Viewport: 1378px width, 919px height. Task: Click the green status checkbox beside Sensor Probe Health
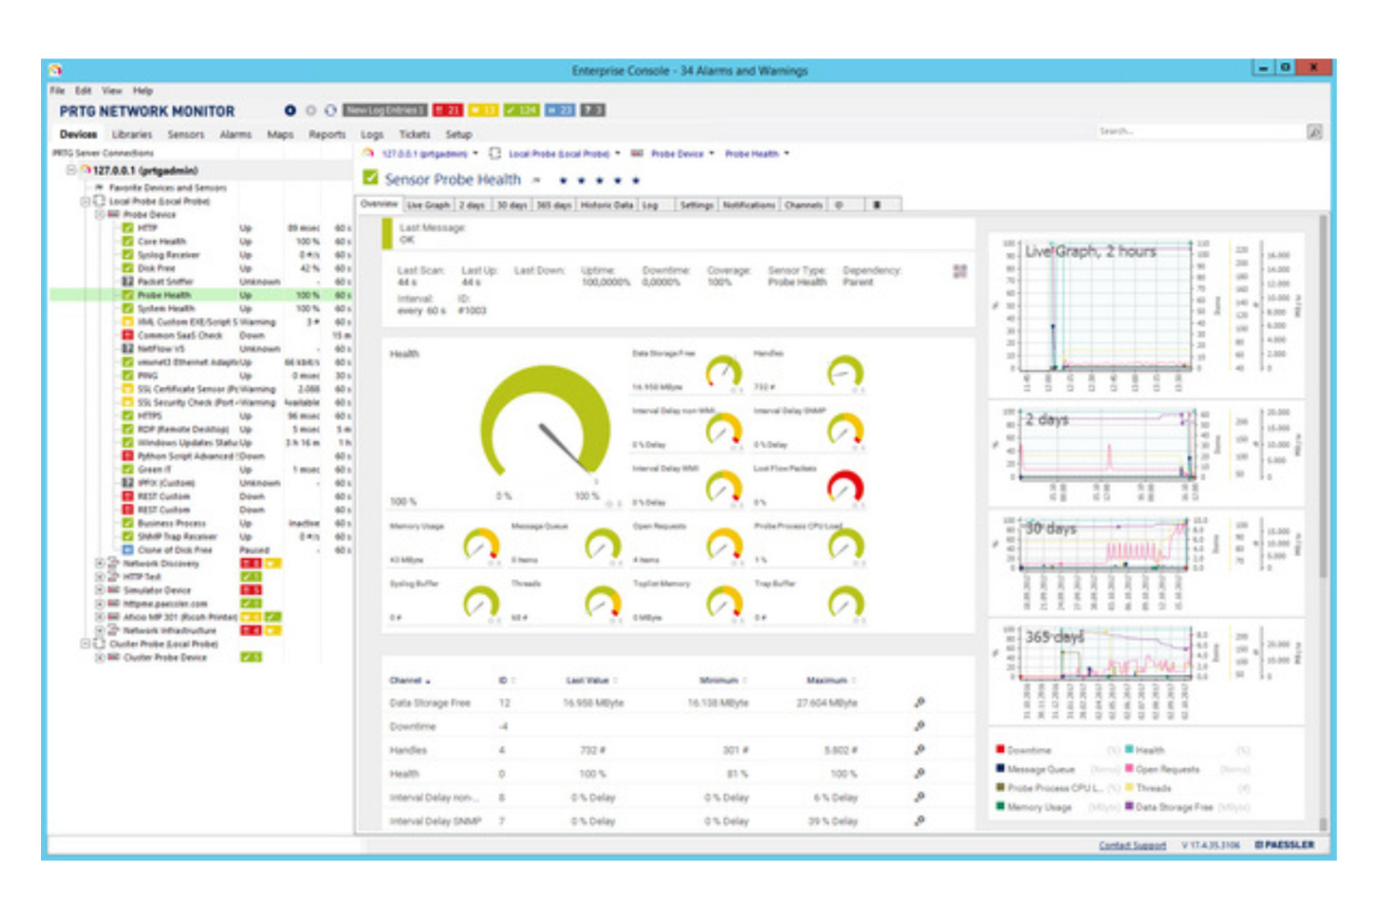click(x=371, y=178)
